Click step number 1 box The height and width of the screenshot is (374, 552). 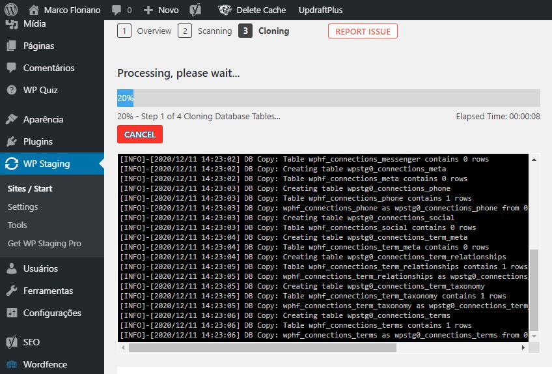pos(124,31)
